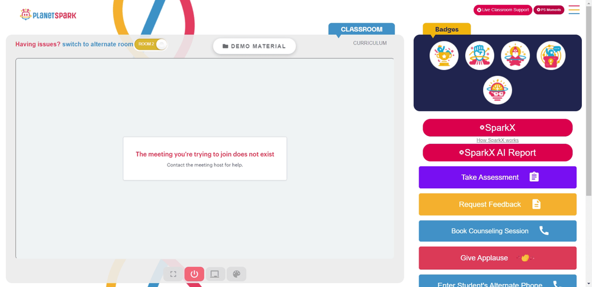Click the Give Applause button
The width and height of the screenshot is (592, 287).
498,258
